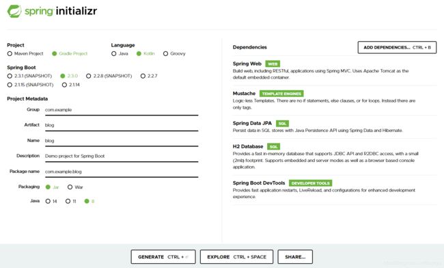Click the SQL badge beside H2 Database
This screenshot has width=444, height=268.
(273, 147)
